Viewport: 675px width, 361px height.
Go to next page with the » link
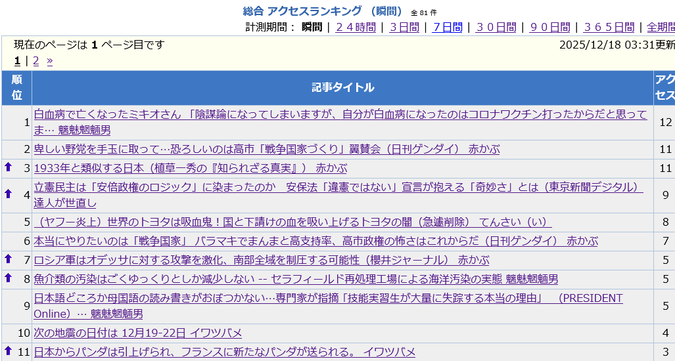50,61
